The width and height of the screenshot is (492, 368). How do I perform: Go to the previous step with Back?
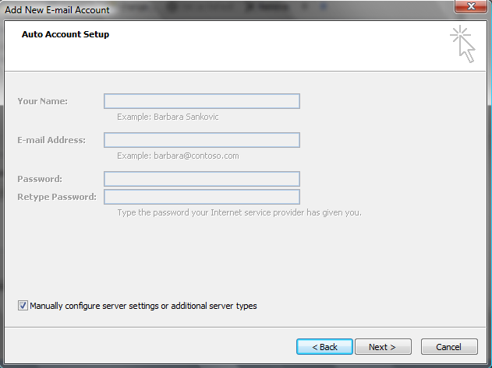click(324, 347)
